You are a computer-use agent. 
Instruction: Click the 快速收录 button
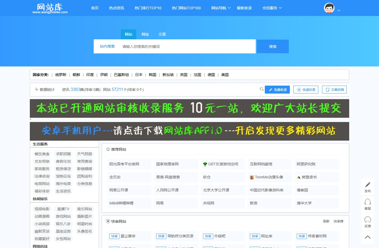pyautogui.click(x=306, y=90)
